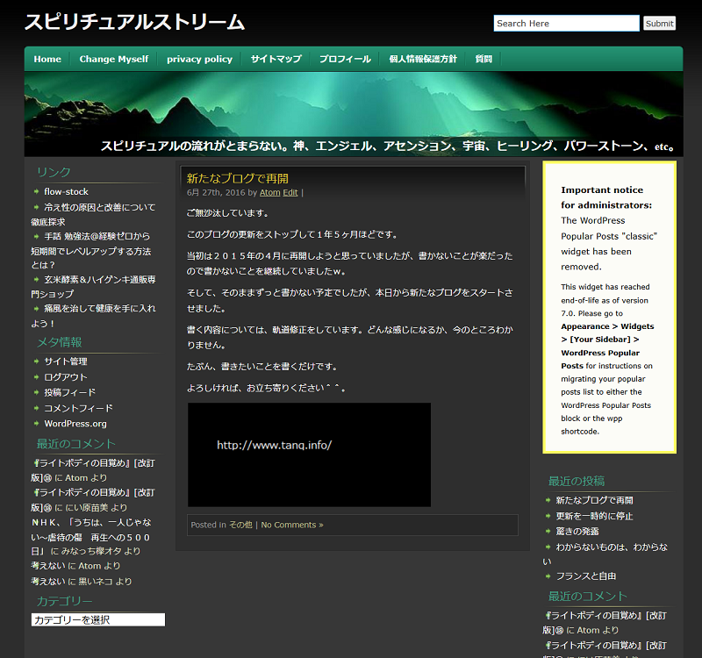Click the Edit link beside Atom
The width and height of the screenshot is (702, 658).
click(x=290, y=192)
